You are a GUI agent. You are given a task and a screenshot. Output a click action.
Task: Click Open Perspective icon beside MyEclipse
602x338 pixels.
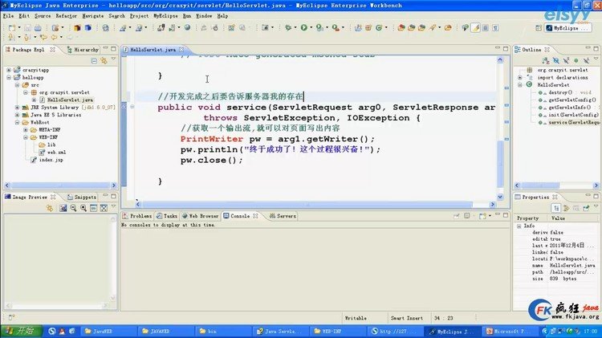[x=539, y=27]
